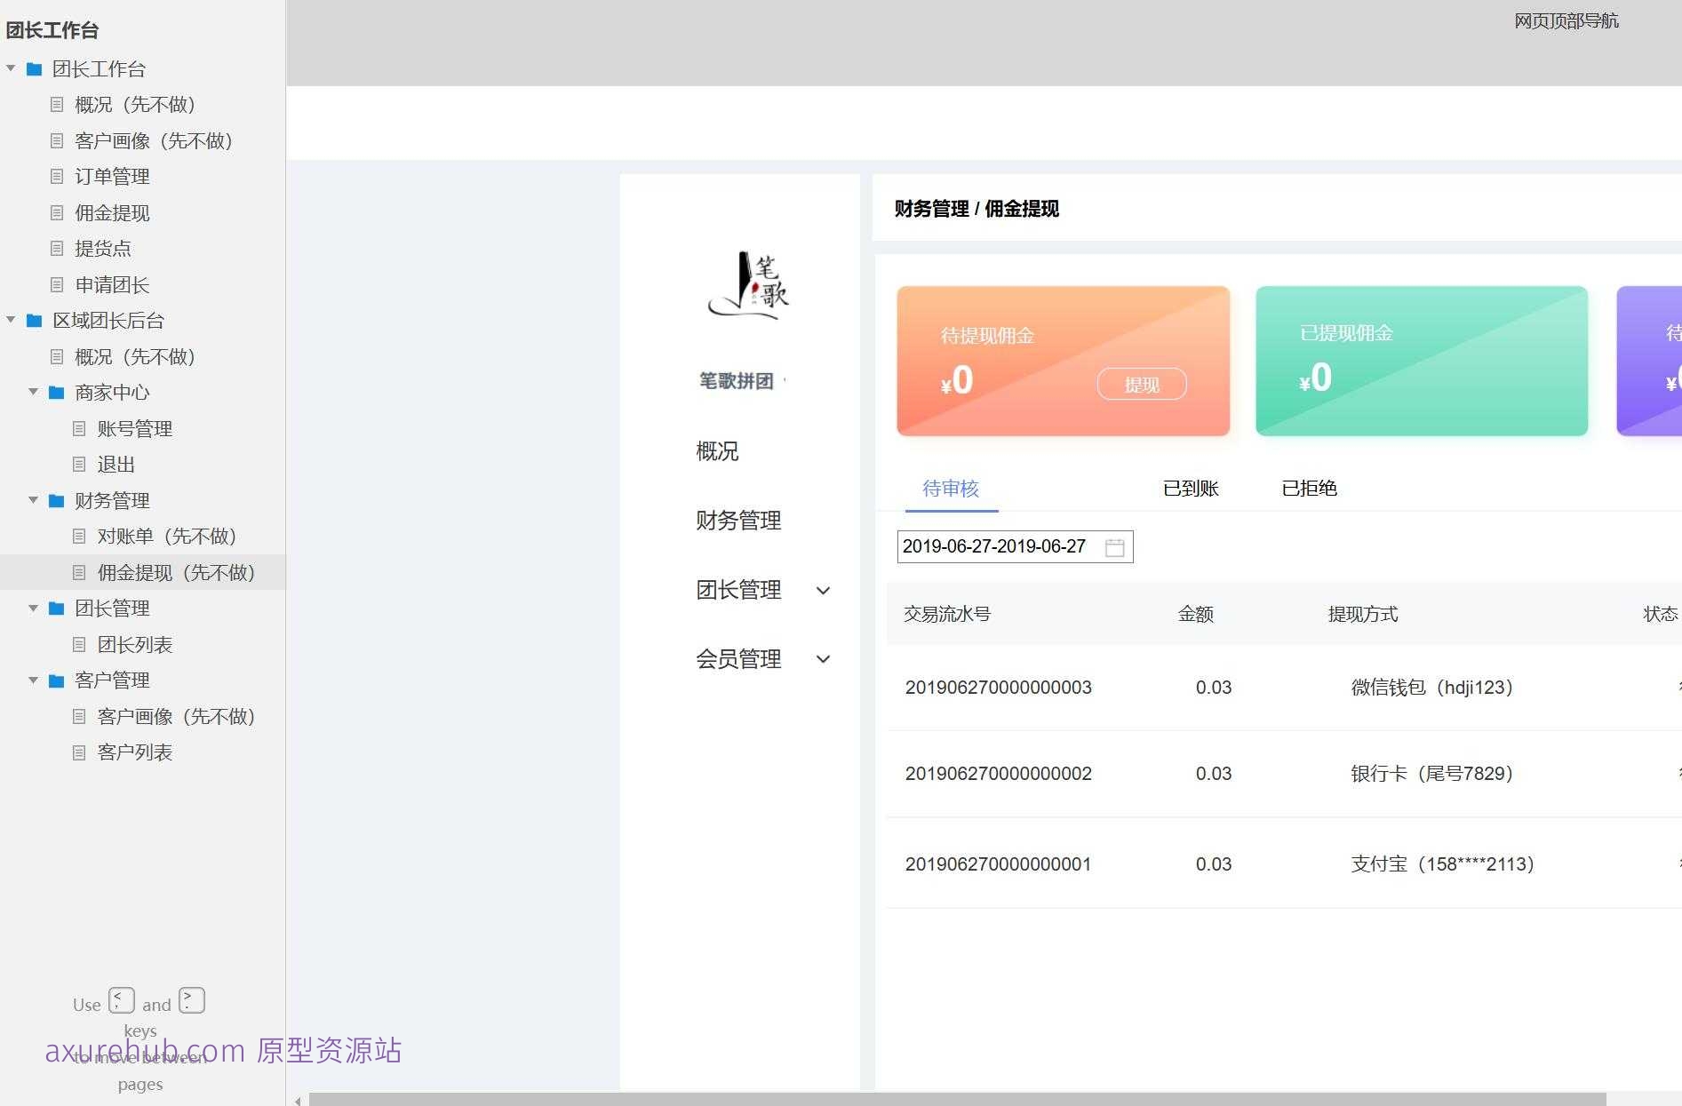Screen dimensions: 1682x1106
Task: Expand the 团长管理 sidebar menu chevron
Action: [x=823, y=591]
